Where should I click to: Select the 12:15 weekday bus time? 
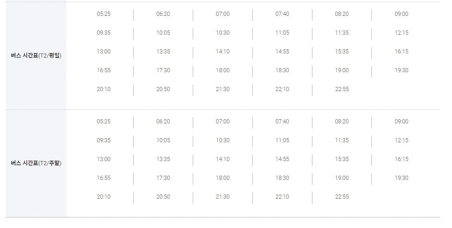[x=401, y=33]
